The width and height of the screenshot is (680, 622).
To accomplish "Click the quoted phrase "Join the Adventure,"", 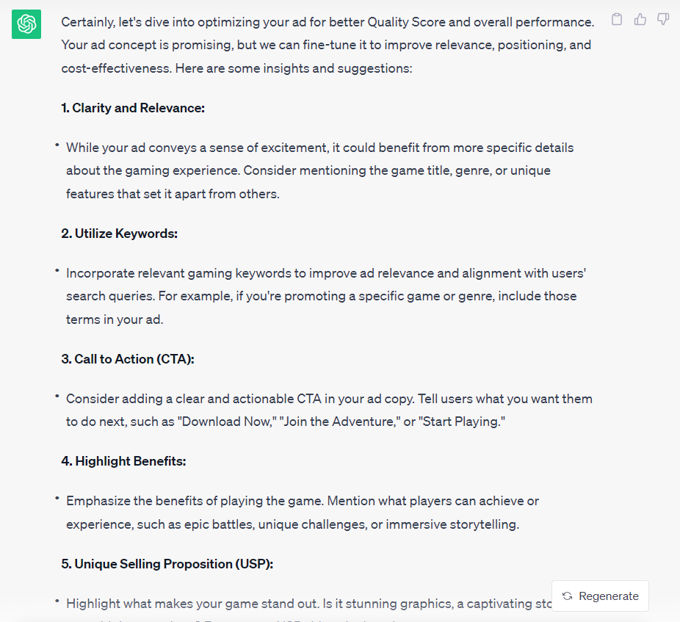I will tap(339, 422).
